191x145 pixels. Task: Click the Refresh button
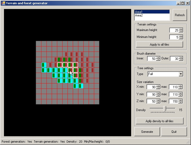pos(180,15)
